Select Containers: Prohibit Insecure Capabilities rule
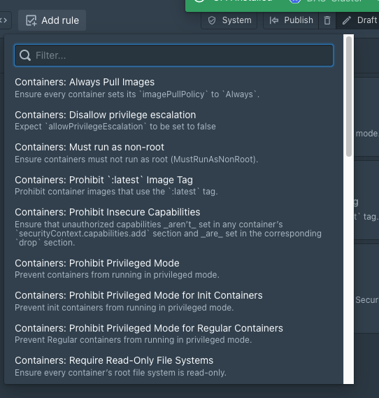 (174, 227)
